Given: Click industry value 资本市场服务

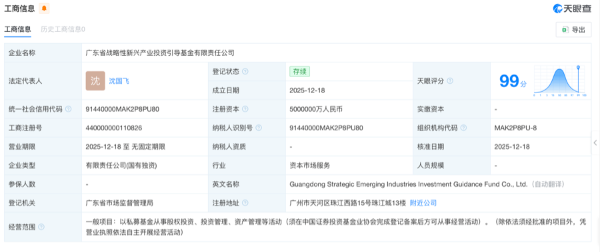Looking at the screenshot, I should point(309,166).
